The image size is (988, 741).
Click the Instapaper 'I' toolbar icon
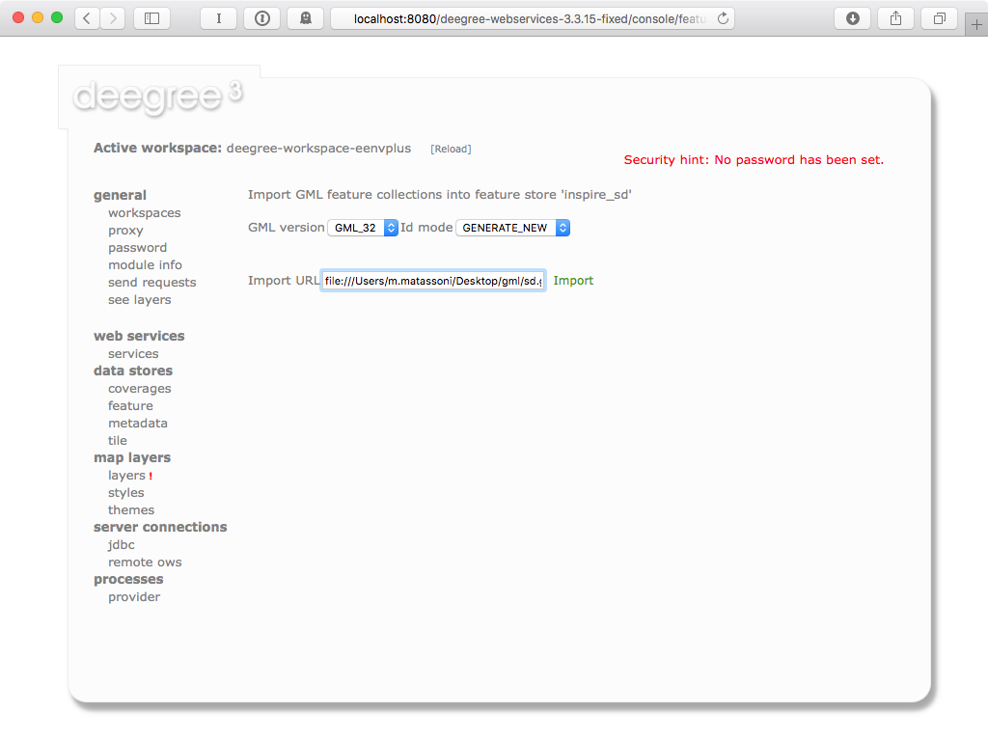click(x=219, y=18)
